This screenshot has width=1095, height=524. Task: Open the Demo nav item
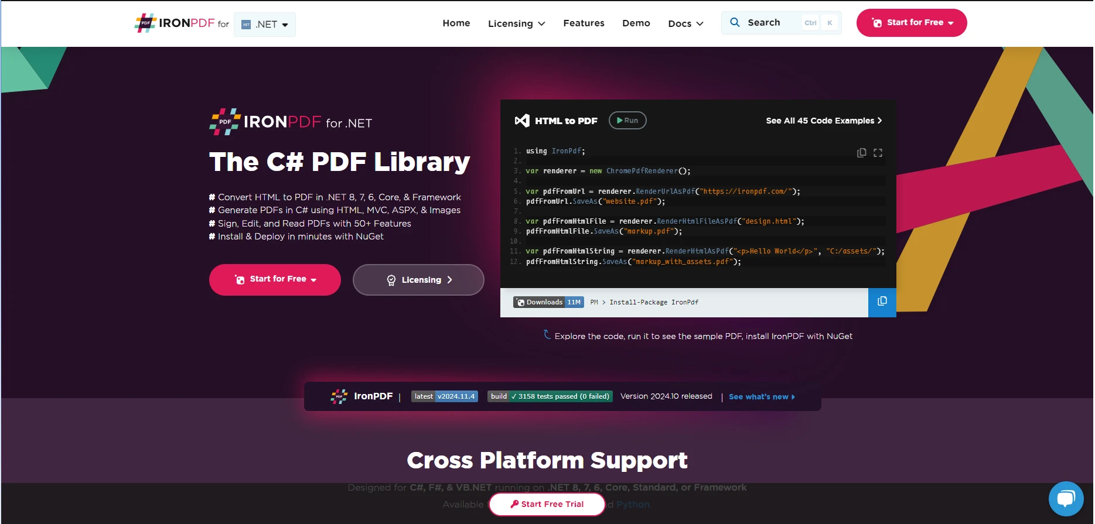[x=636, y=23]
